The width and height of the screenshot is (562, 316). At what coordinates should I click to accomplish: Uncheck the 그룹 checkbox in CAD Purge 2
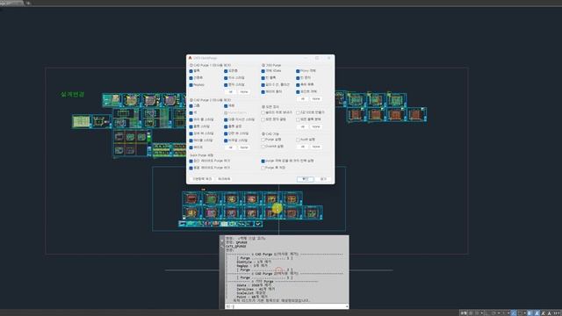point(191,106)
